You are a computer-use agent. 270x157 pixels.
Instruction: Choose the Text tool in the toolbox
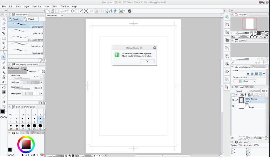pyautogui.click(x=4, y=102)
